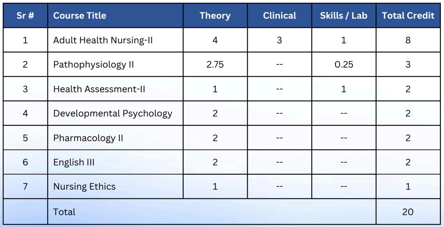Select the Pathophysiology II course title
This screenshot has height=227, width=444.
pyautogui.click(x=94, y=65)
